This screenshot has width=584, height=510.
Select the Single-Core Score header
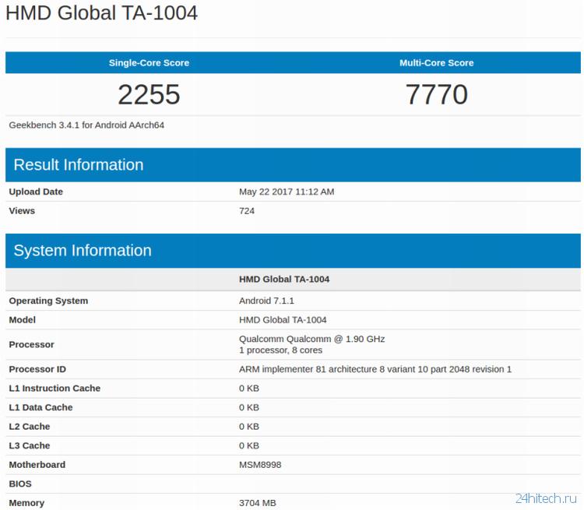[149, 63]
